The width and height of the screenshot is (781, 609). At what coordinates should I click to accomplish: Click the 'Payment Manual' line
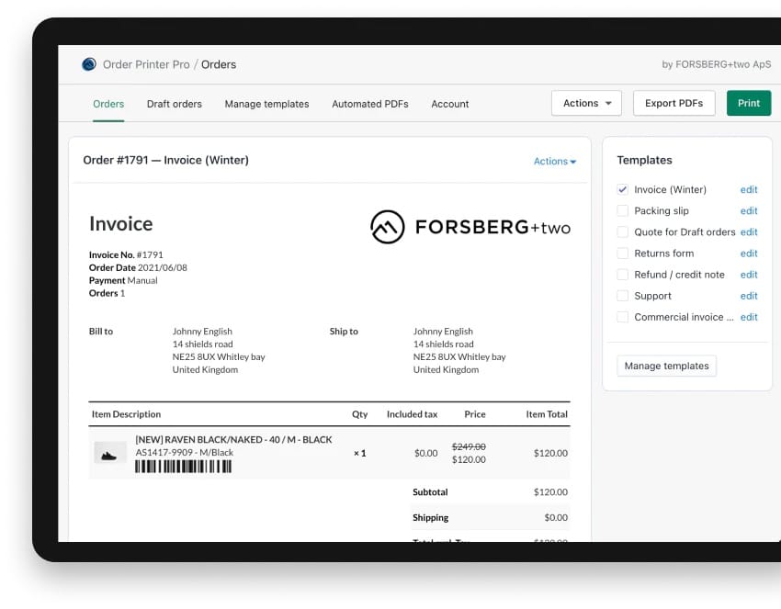(123, 281)
